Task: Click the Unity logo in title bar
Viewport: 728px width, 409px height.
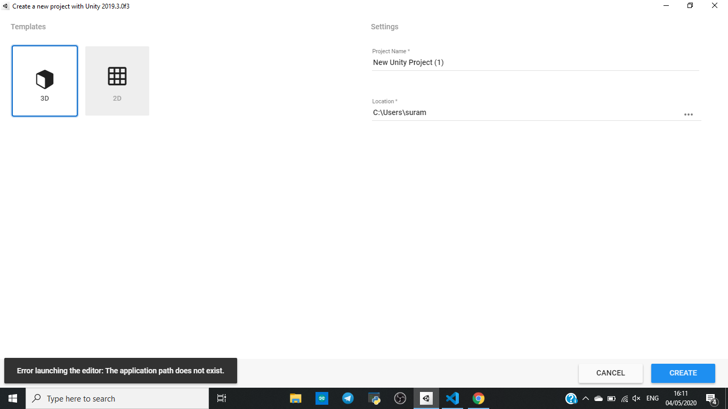Action: coord(6,6)
